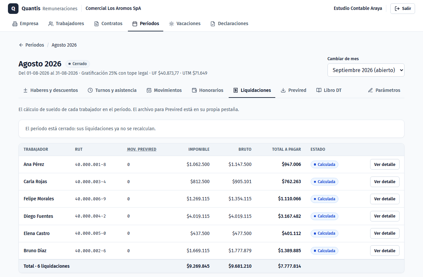Click the Salir button
Screen dimensions: 423x277
pyautogui.click(x=403, y=9)
